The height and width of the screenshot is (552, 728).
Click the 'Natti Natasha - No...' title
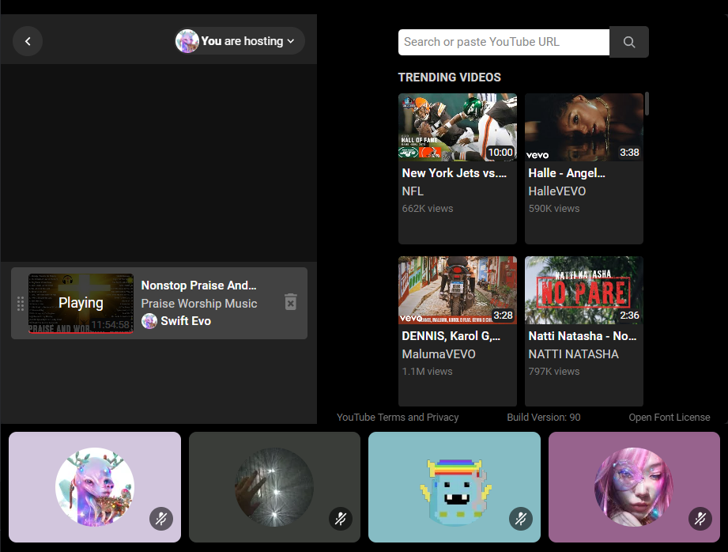[x=583, y=336]
